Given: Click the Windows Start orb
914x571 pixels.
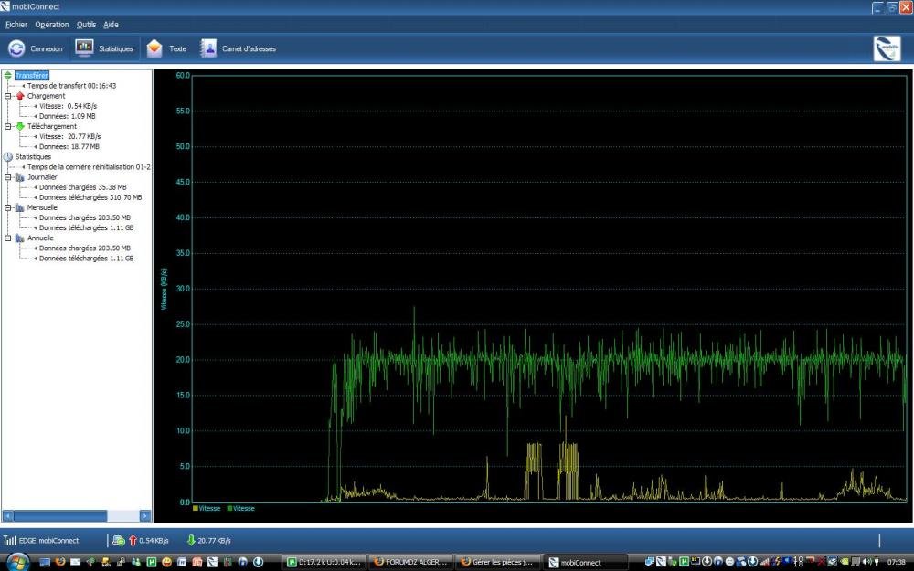Looking at the screenshot, I should 19,561.
